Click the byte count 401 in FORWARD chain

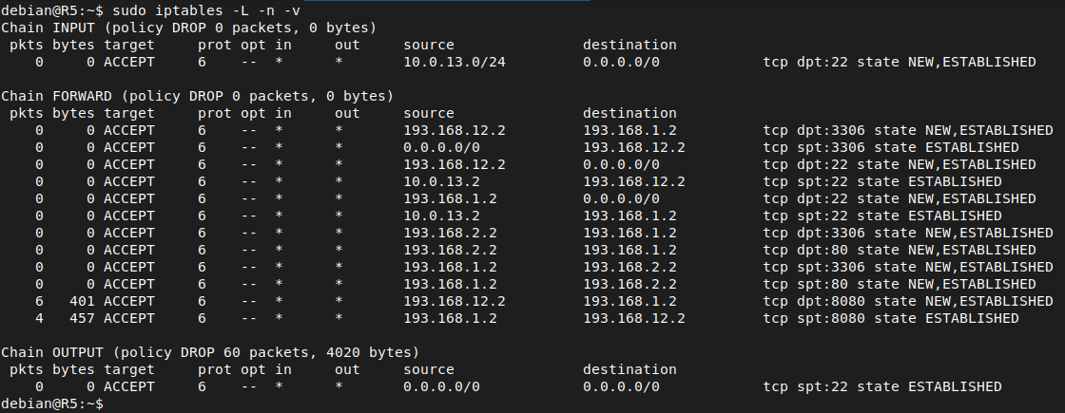pos(82,301)
